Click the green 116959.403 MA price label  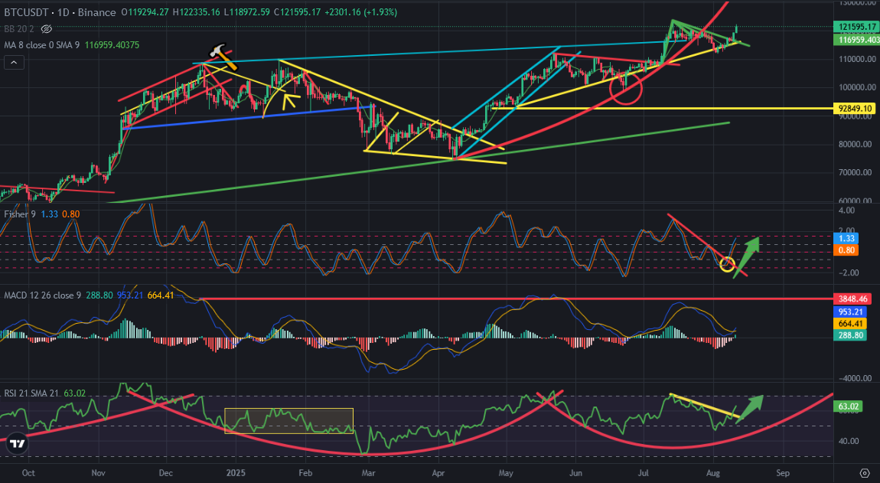[x=856, y=40]
